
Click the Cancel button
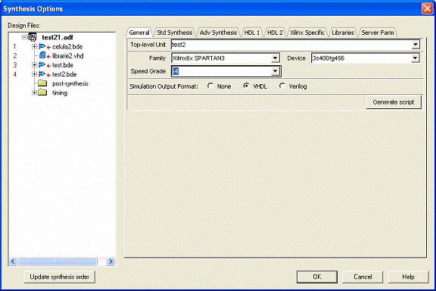[x=363, y=277]
